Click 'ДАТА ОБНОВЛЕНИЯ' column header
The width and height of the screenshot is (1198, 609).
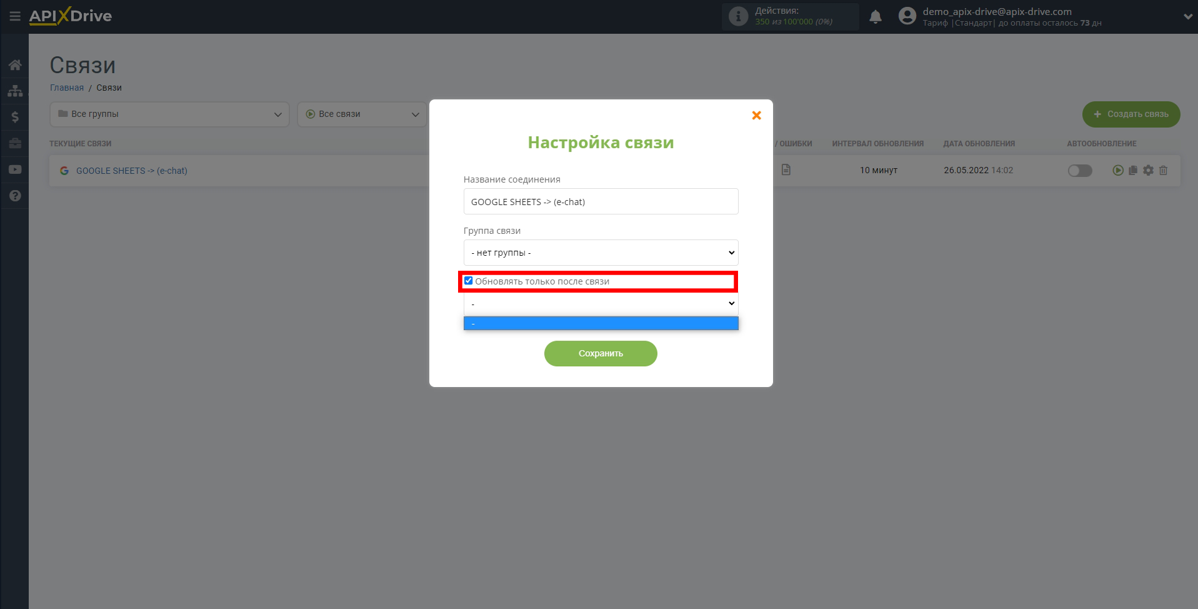click(x=979, y=144)
